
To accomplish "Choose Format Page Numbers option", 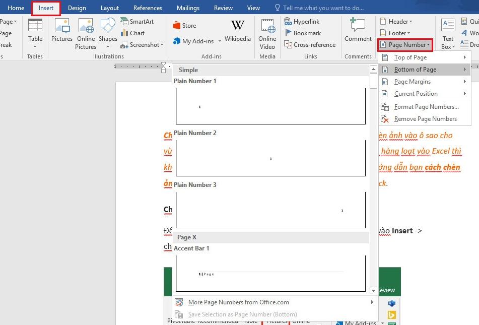I will 426,107.
